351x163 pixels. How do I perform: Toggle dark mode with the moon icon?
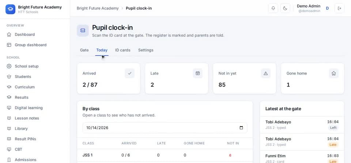point(285,8)
